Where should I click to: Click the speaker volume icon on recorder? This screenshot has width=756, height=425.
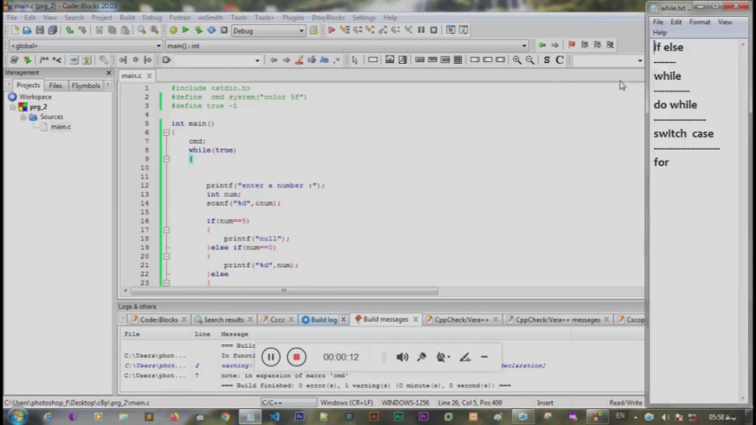point(402,357)
